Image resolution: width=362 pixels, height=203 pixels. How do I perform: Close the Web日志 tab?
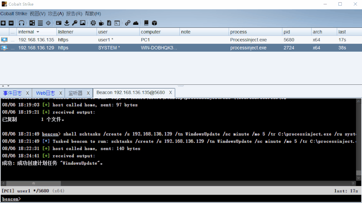(x=61, y=93)
